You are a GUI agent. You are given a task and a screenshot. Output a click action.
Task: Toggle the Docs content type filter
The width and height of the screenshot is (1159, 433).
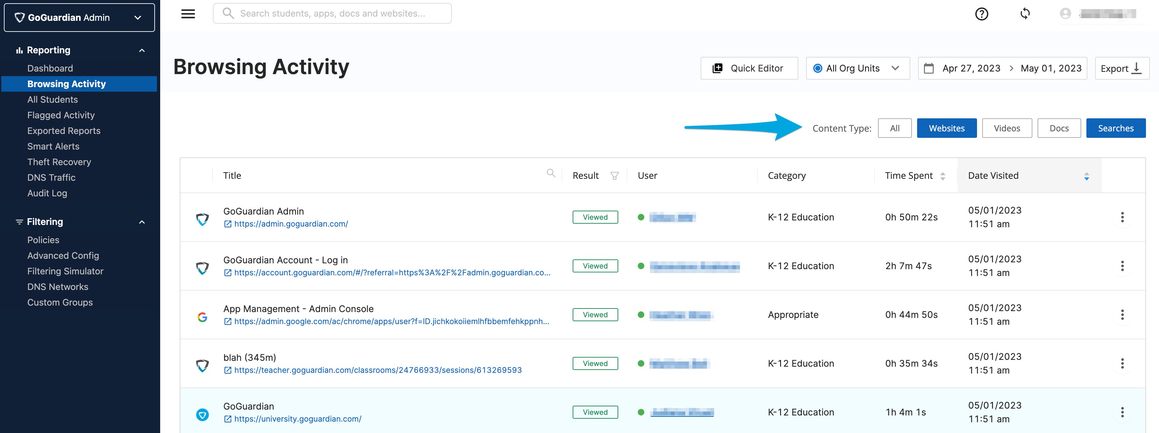tap(1059, 128)
